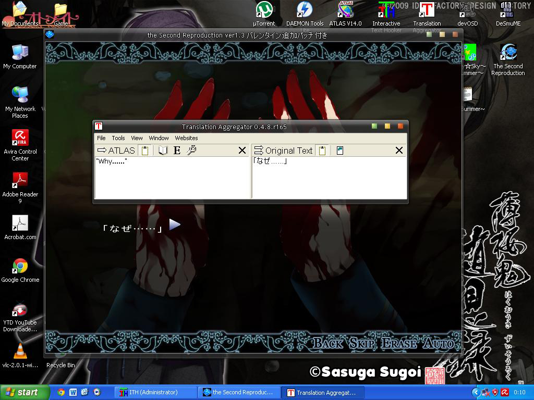Launch Chrome from the quick launch bar
The height and width of the screenshot is (400, 534).
(x=61, y=392)
